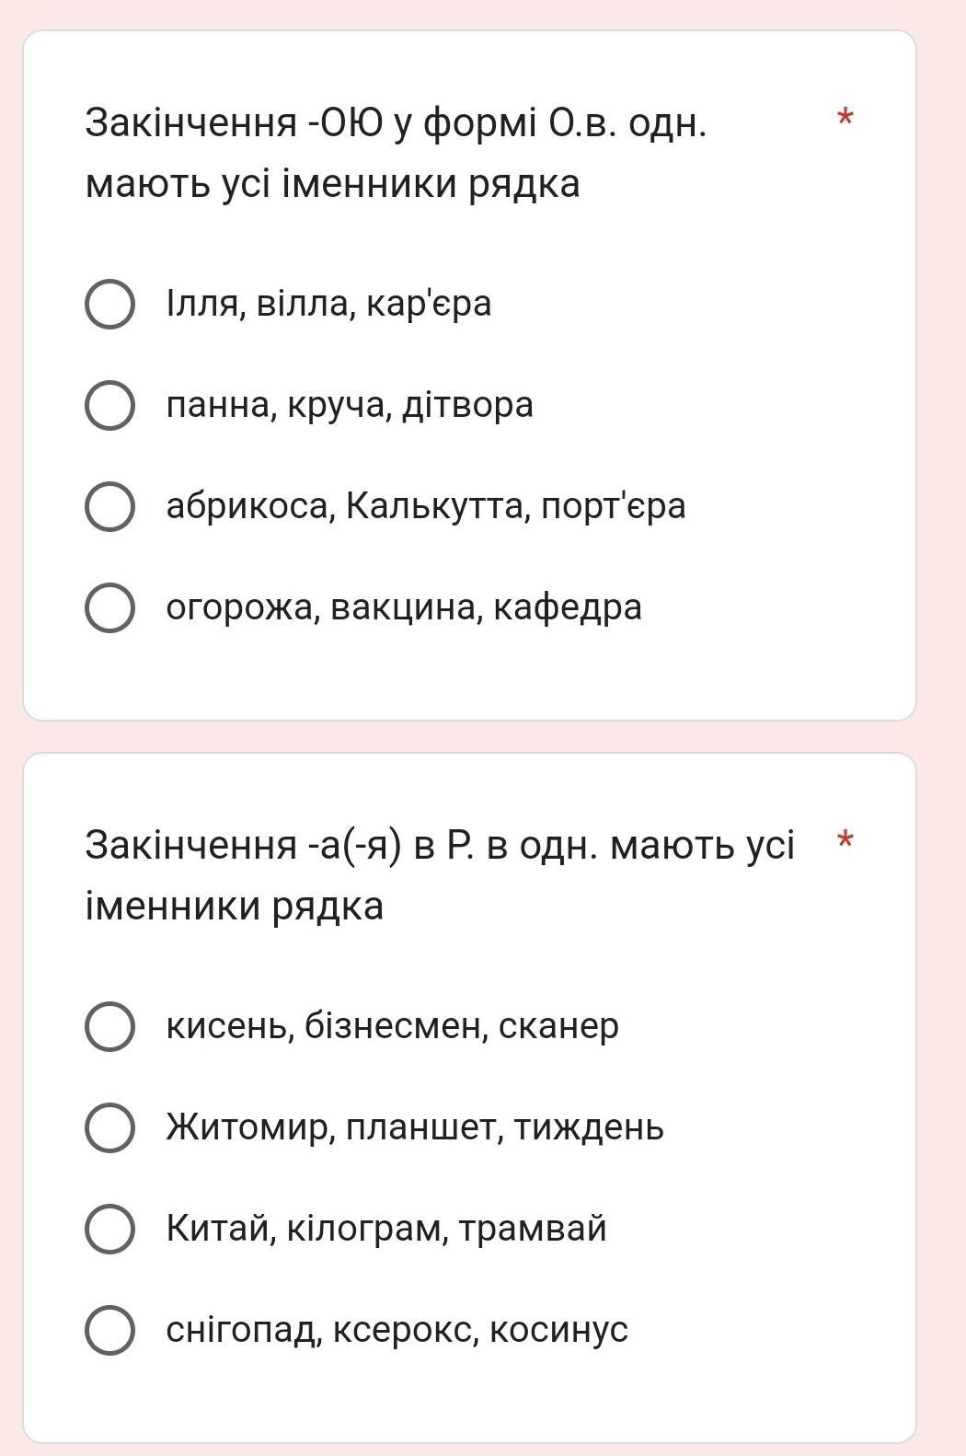This screenshot has width=966, height=1456.
Task: Click the question title about the -а(-я) ending
Action: (440, 875)
